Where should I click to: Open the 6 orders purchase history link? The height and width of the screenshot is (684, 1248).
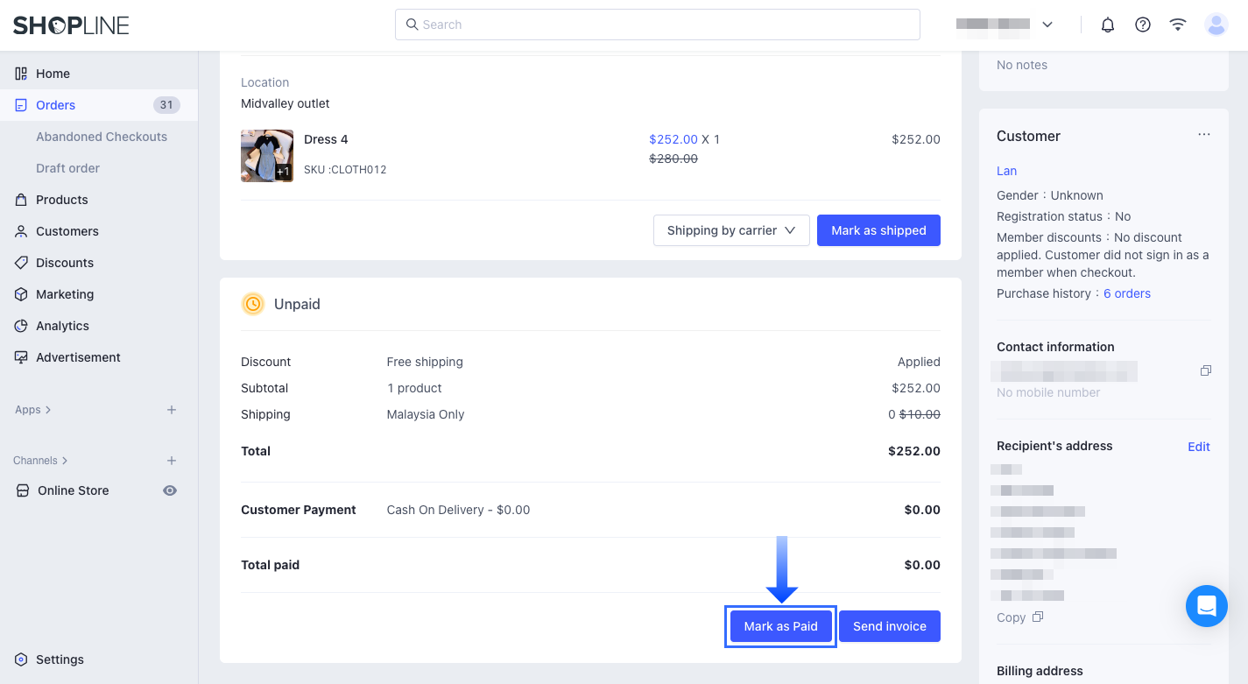(1126, 293)
